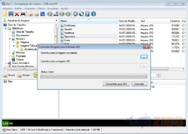Screen dimensions: 188x134
Task: Click the Gravar burn icon in lower toolbar
Action: (x=5, y=75)
